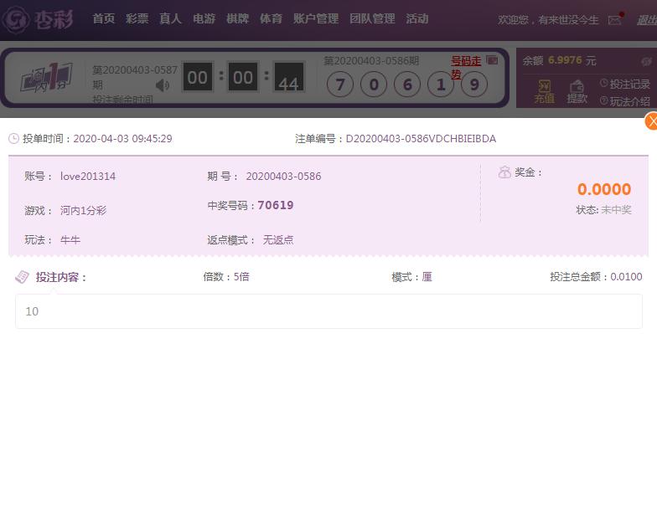Go to 首页 home menu
This screenshot has width=657, height=518.
(103, 18)
